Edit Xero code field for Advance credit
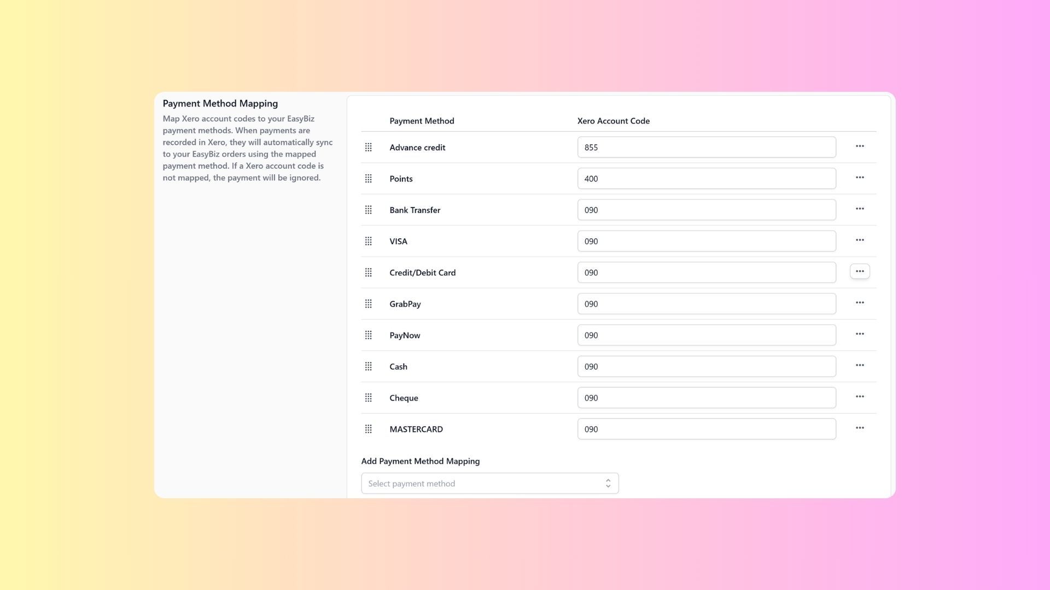Image resolution: width=1050 pixels, height=590 pixels. click(x=707, y=147)
